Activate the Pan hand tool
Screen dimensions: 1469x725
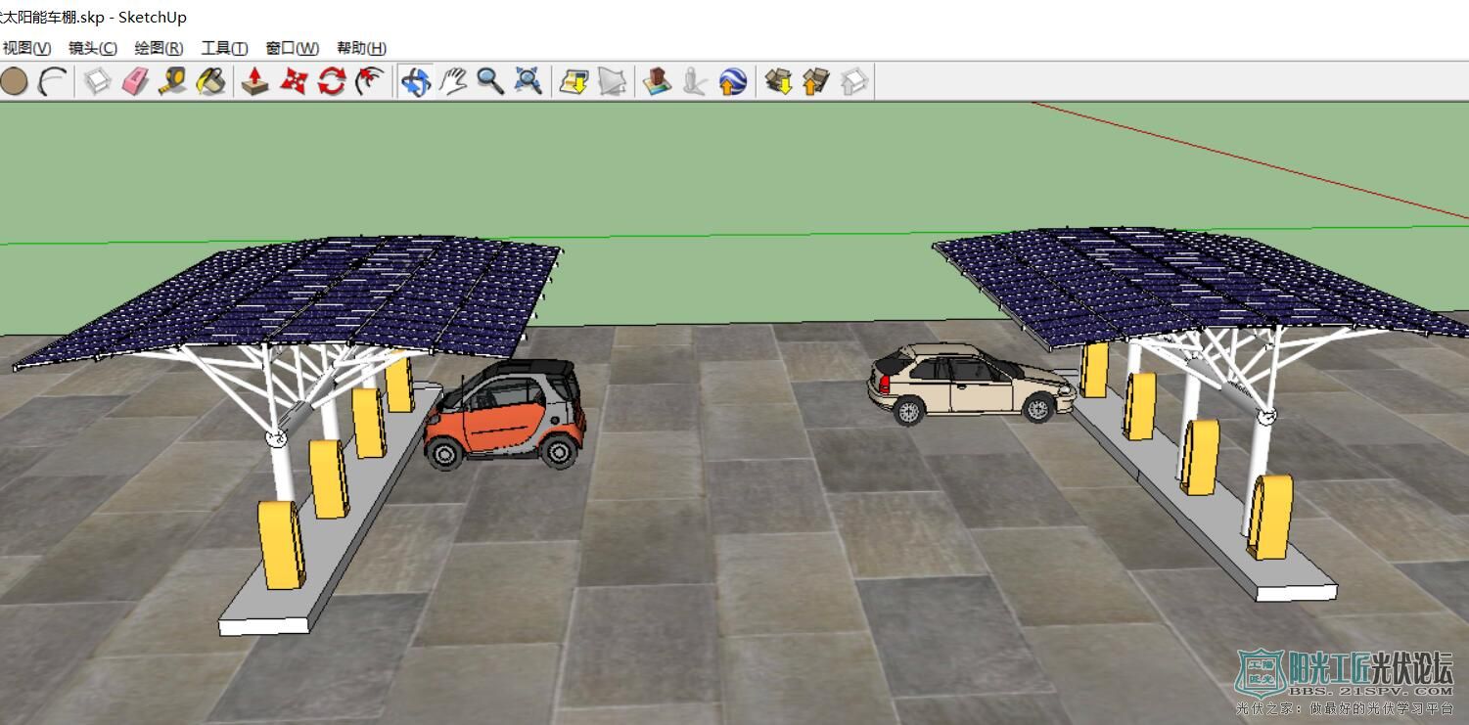point(452,81)
